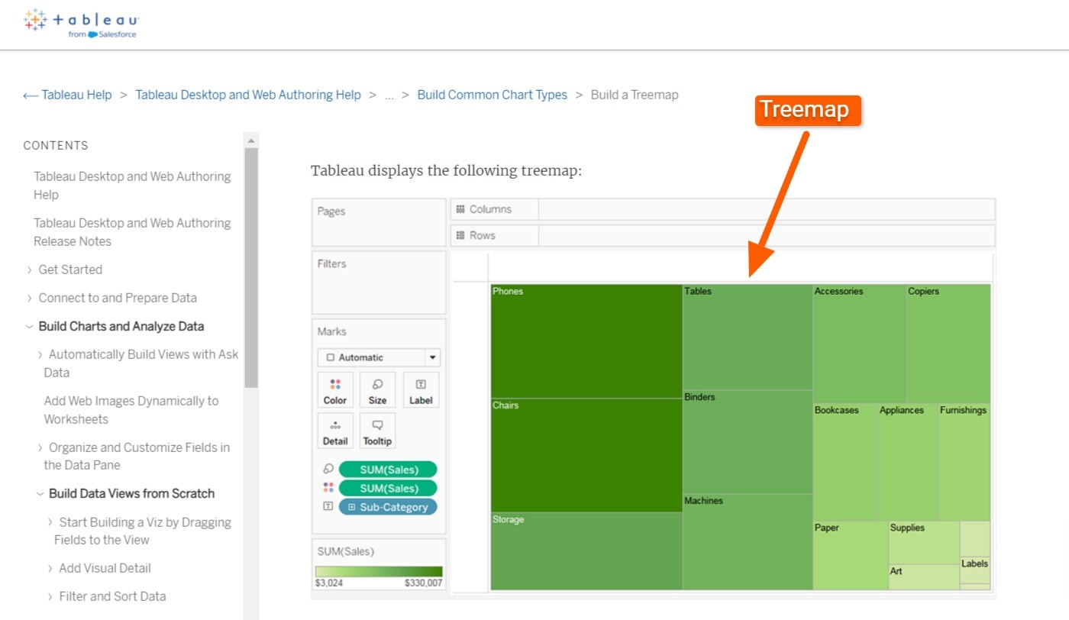Click the ellipsis breadcrumb item
Viewport: 1069px width, 620px height.
click(389, 96)
